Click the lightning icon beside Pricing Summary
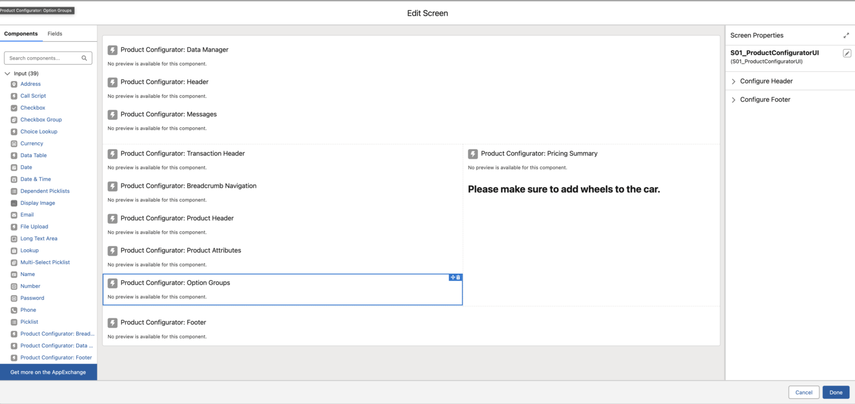The height and width of the screenshot is (404, 855). pyautogui.click(x=473, y=153)
